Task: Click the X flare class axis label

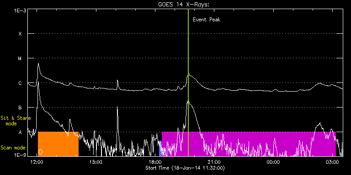Action: coord(20,34)
